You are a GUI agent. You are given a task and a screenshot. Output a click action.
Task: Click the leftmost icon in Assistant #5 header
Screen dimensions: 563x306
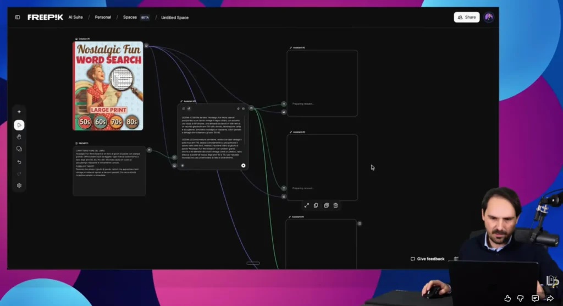click(x=184, y=108)
